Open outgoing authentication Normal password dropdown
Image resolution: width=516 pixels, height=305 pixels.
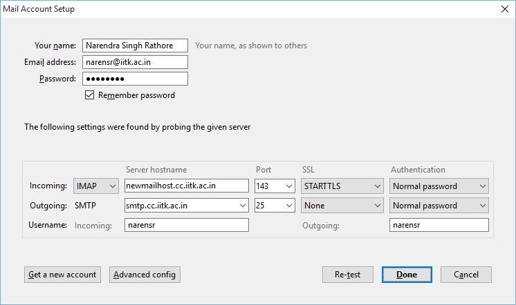[439, 206]
